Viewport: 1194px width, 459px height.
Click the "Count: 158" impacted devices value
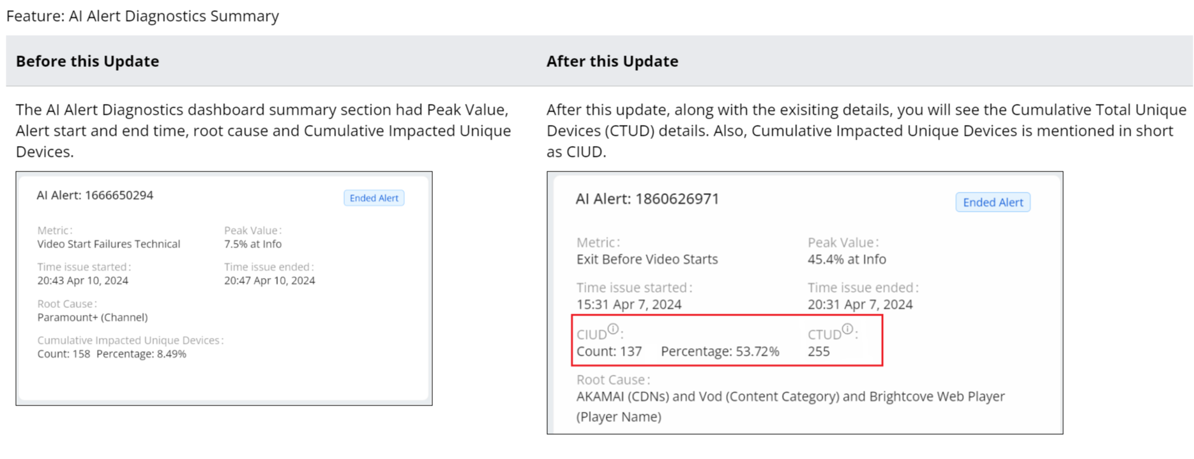(63, 354)
